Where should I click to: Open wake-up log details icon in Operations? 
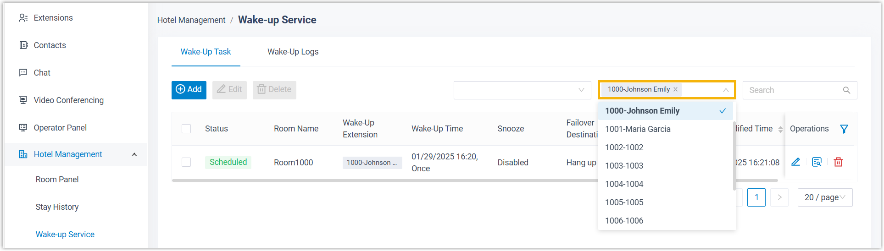coord(817,162)
